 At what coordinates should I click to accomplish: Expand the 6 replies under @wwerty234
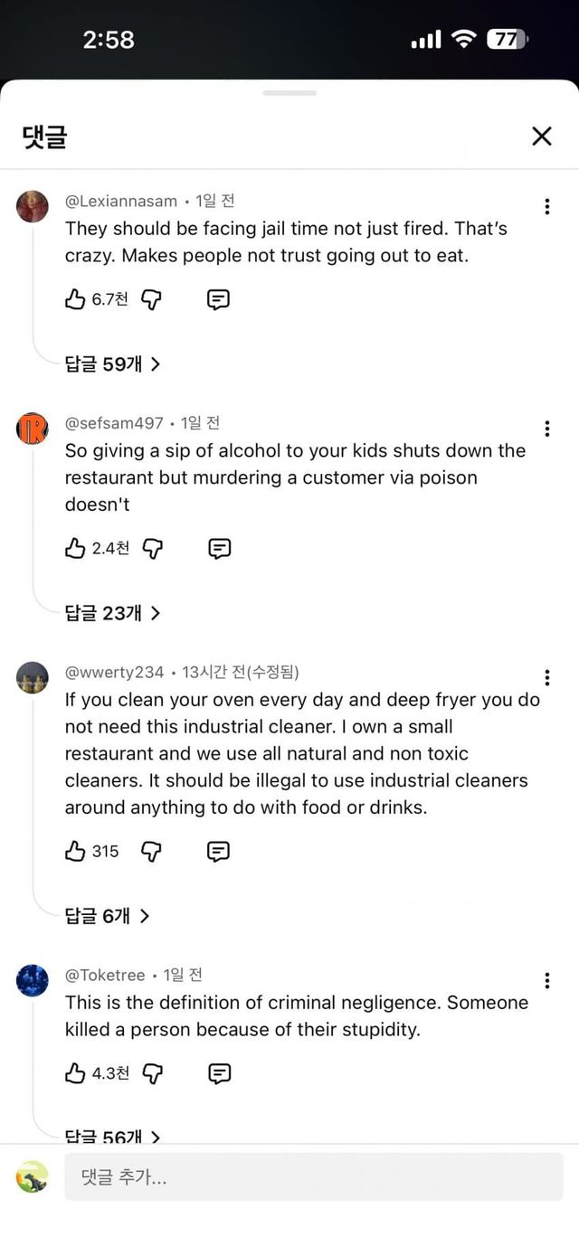(107, 916)
